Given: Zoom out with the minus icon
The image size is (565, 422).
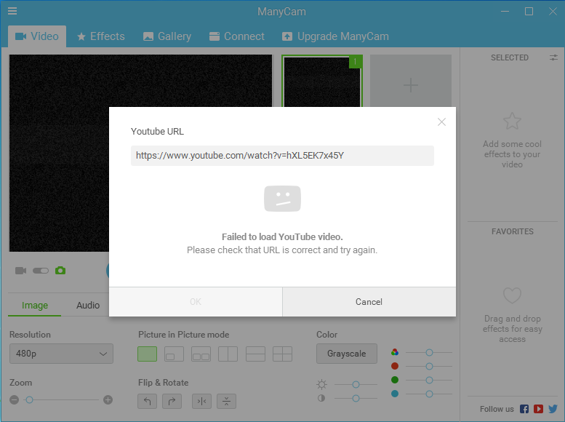Looking at the screenshot, I should click(x=14, y=399).
